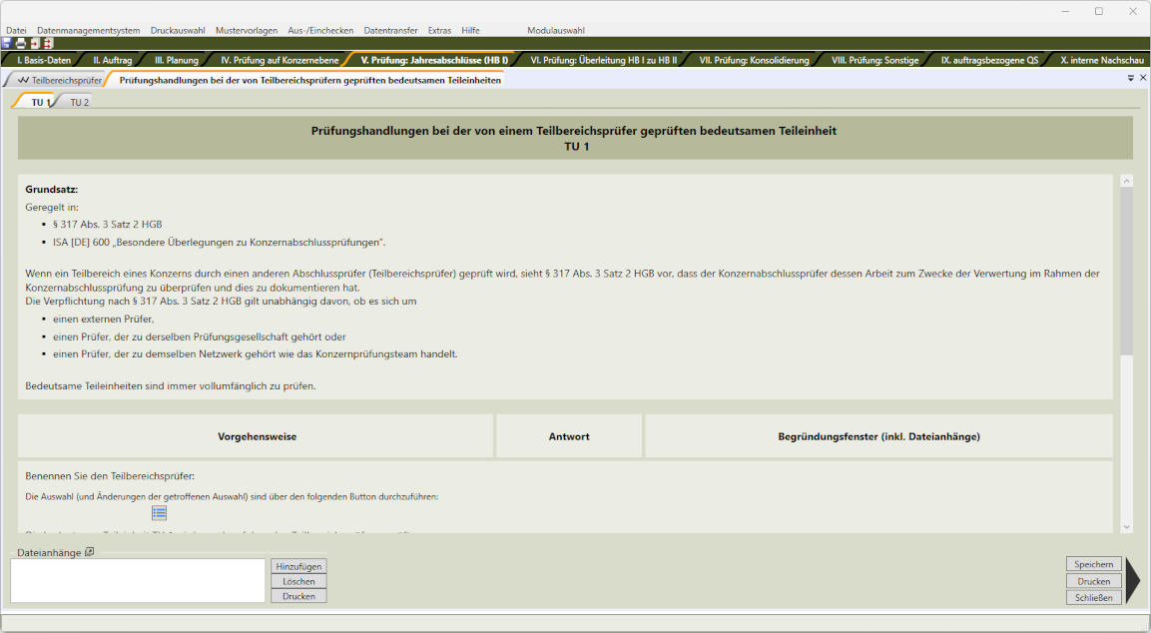Open the Mustervorlagen menu
1151x633 pixels.
pos(247,31)
